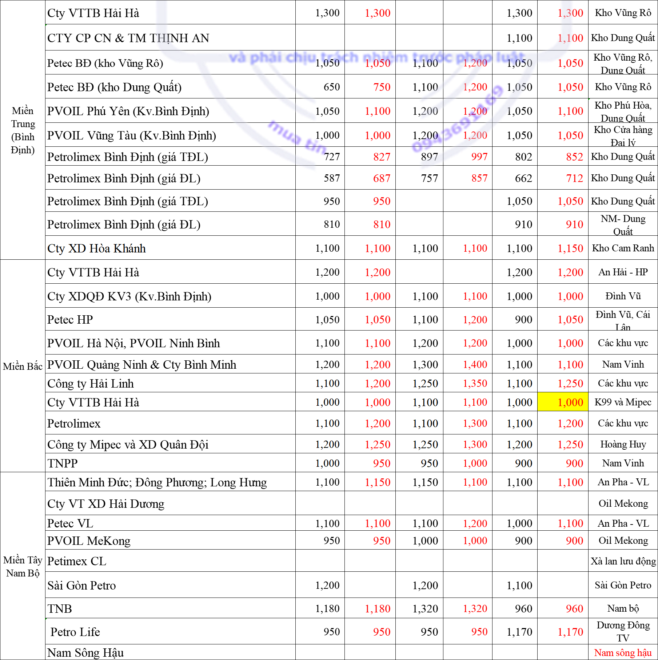Select 'Cty VT XD Hải Dương' cell
This screenshot has width=658, height=660.
click(x=170, y=503)
